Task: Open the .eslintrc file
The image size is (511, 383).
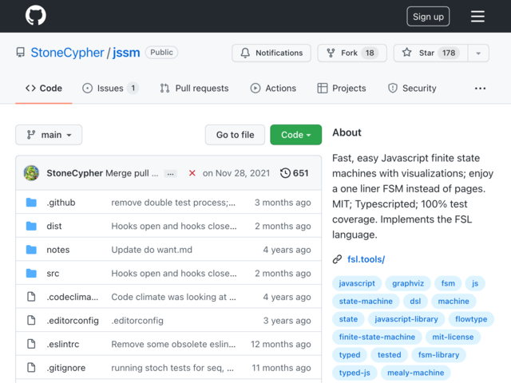Action: [x=63, y=344]
